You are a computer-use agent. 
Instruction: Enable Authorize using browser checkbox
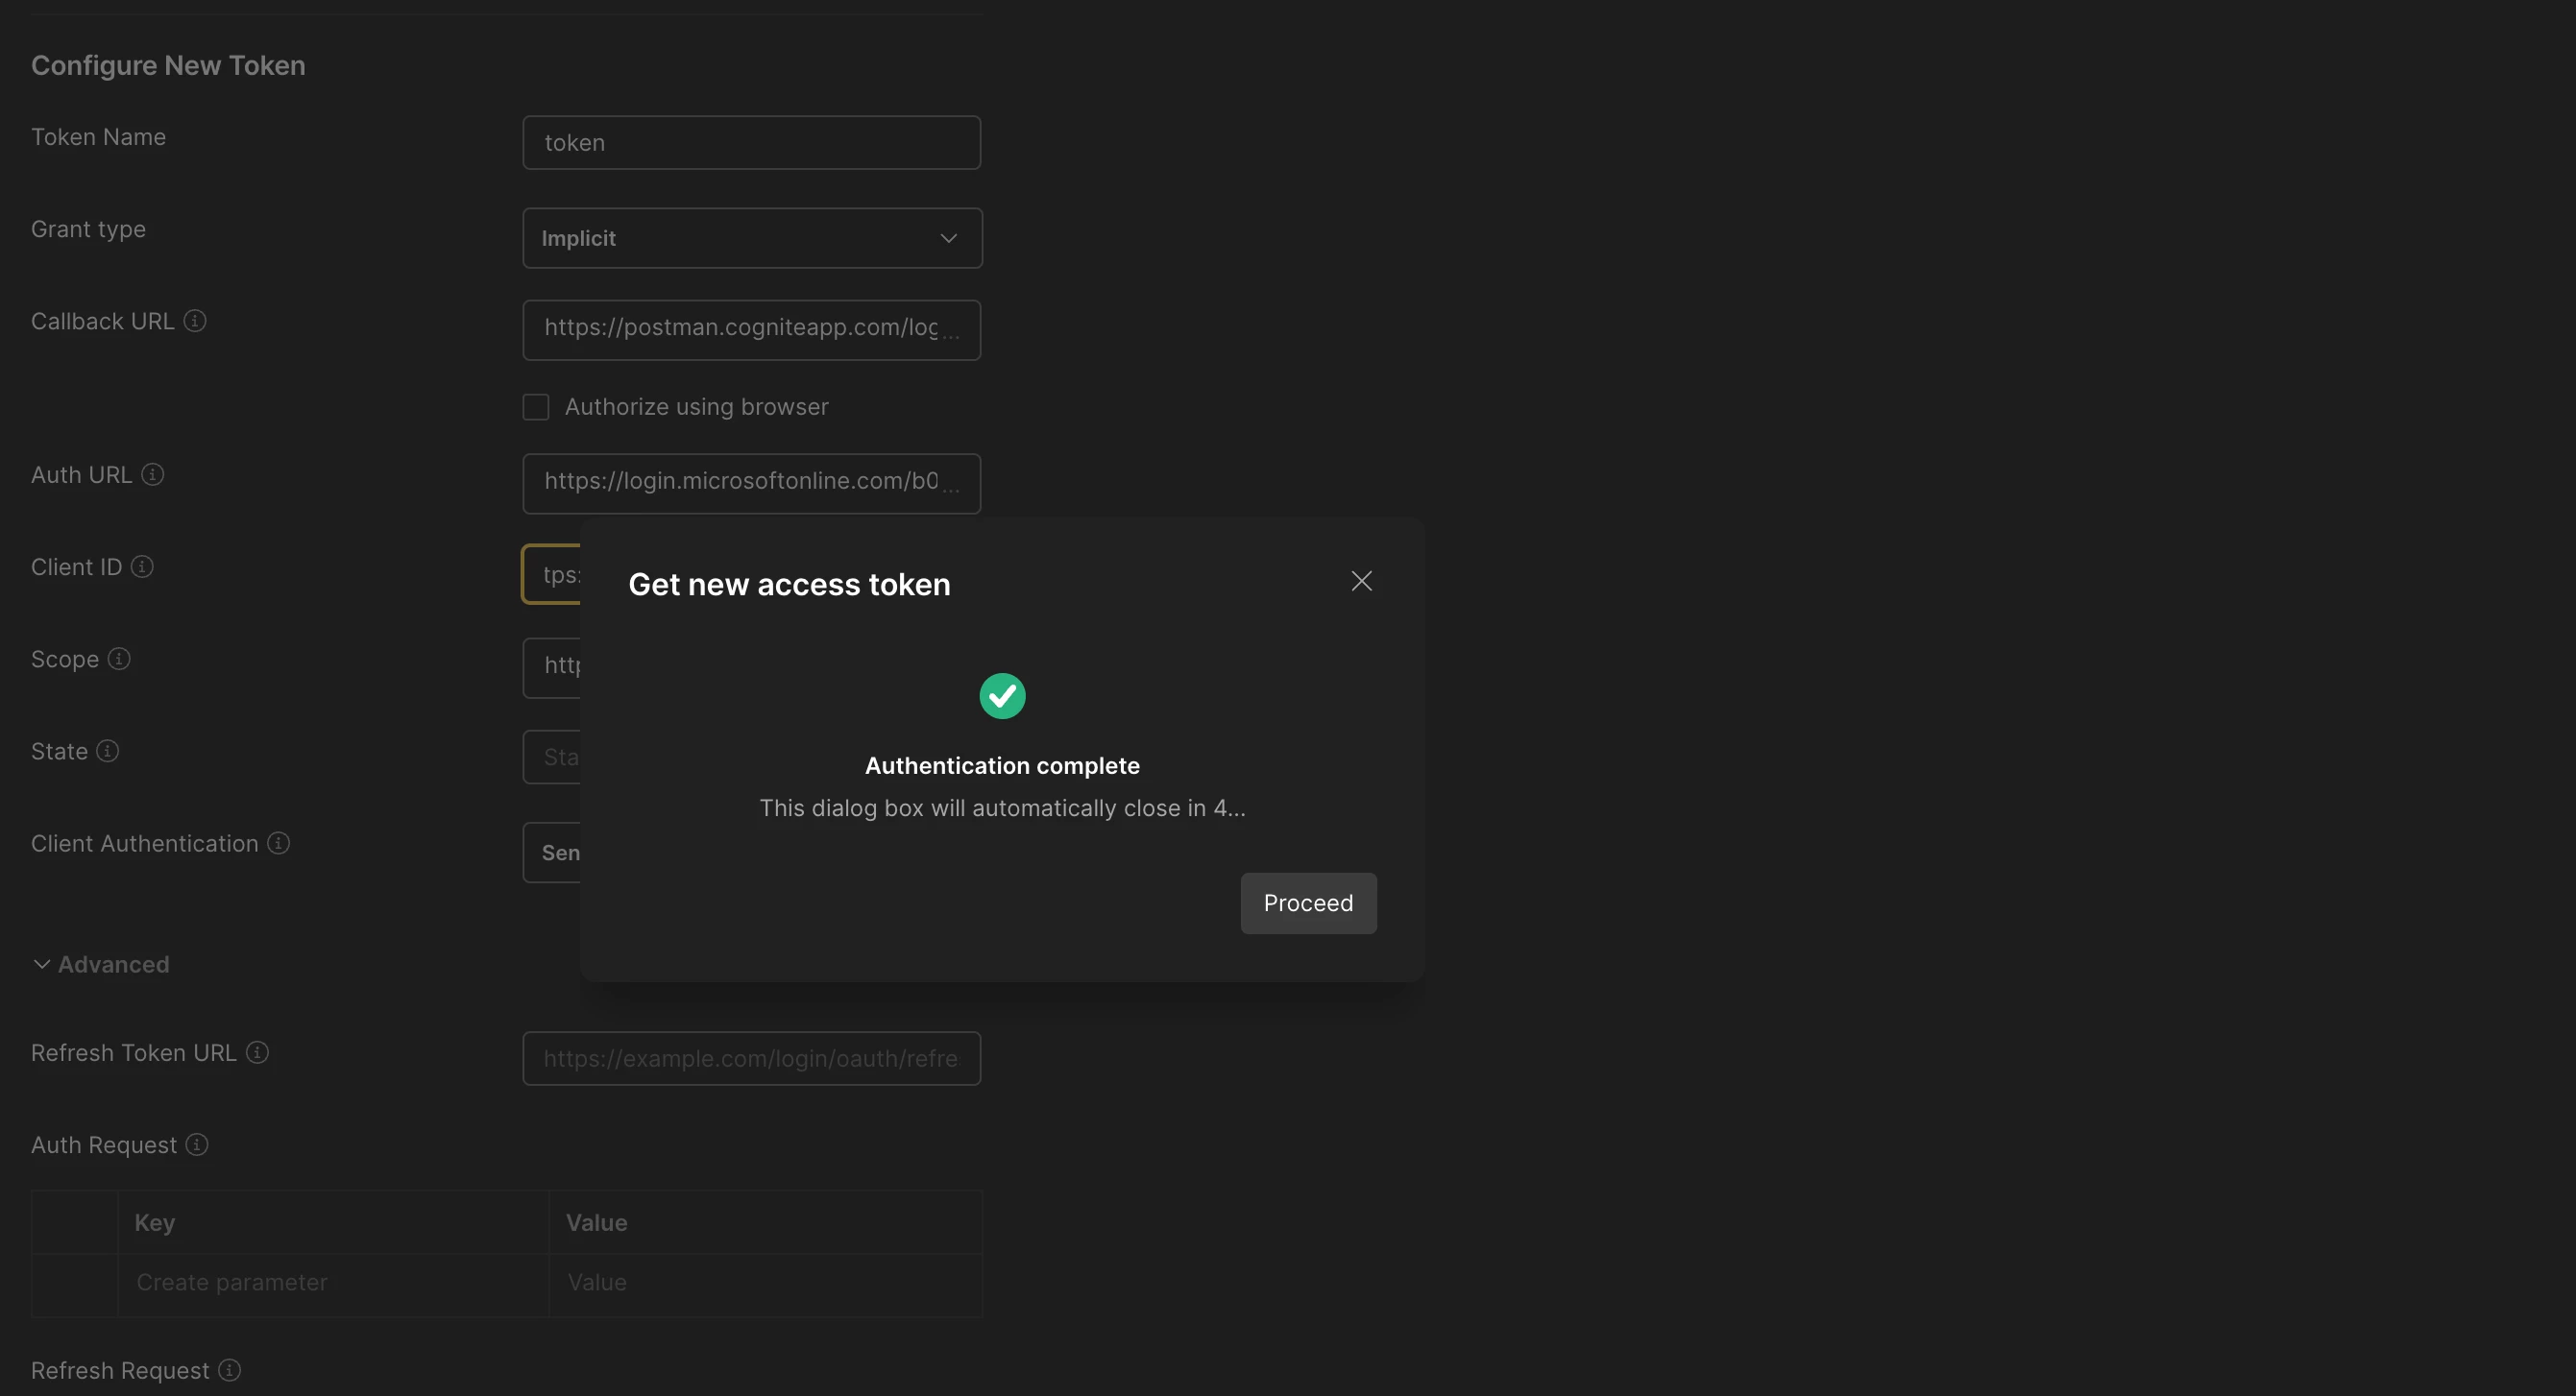(536, 407)
